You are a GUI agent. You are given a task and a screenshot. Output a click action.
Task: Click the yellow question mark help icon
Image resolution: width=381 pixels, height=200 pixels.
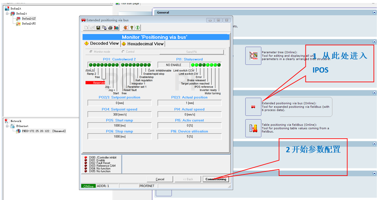132,28
